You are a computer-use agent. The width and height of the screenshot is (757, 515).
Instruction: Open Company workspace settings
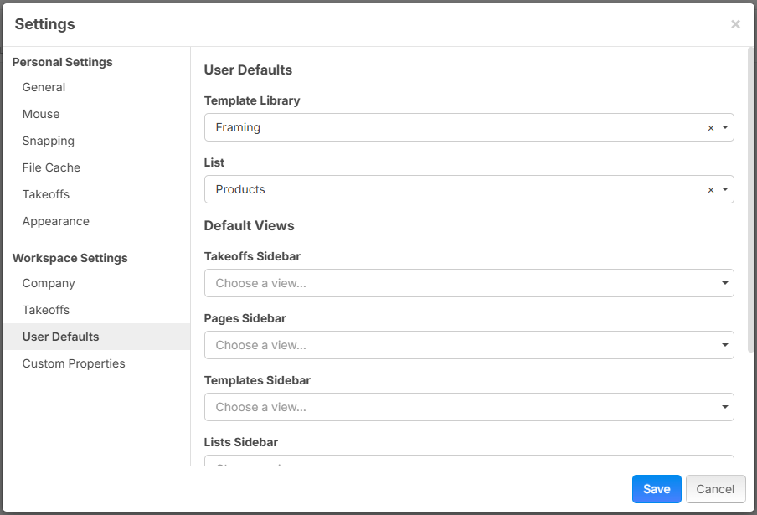pos(49,283)
